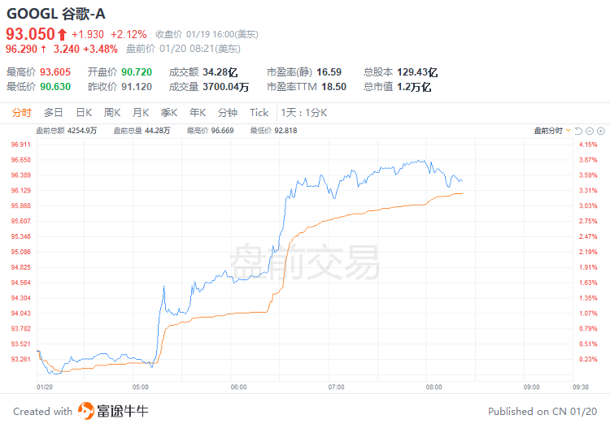Click the 成交量 value 3700.04万
This screenshot has width=610, height=428.
click(x=225, y=87)
